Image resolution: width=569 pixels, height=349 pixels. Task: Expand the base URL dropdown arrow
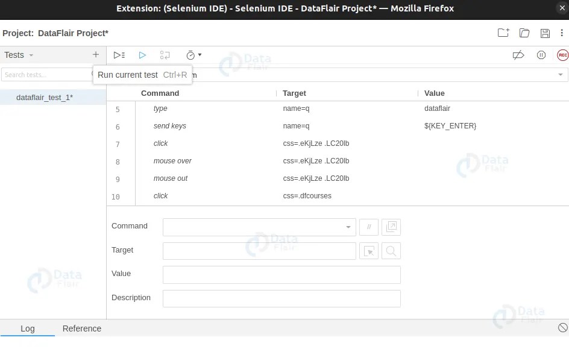pyautogui.click(x=560, y=75)
